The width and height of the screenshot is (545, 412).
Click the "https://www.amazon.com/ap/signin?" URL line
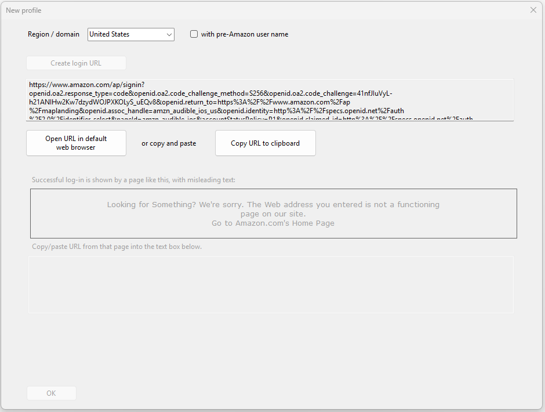[86, 85]
